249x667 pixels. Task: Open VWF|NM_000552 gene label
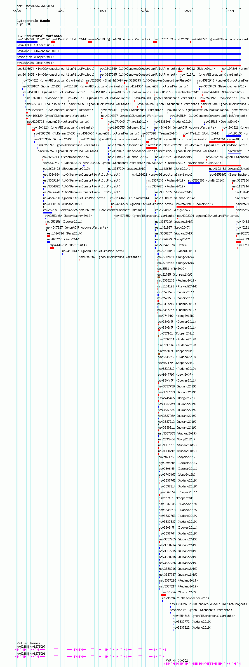177,660
